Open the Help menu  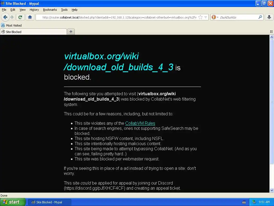(x=74, y=10)
